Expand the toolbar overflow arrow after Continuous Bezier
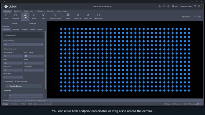The width and height of the screenshot is (205, 115). tap(63, 17)
